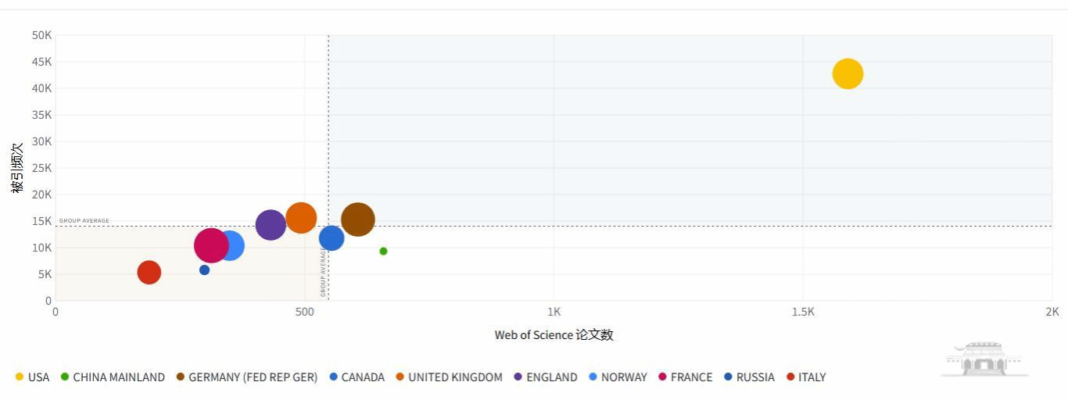The image size is (1068, 400).
Task: Click the ITALY legend label
Action: (x=812, y=377)
